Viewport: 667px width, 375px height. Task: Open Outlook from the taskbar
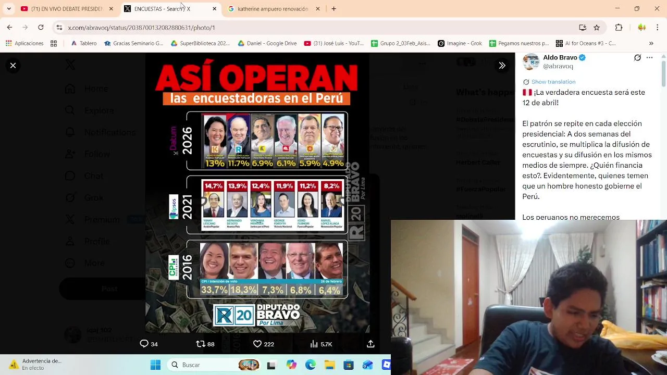pyautogui.click(x=367, y=365)
